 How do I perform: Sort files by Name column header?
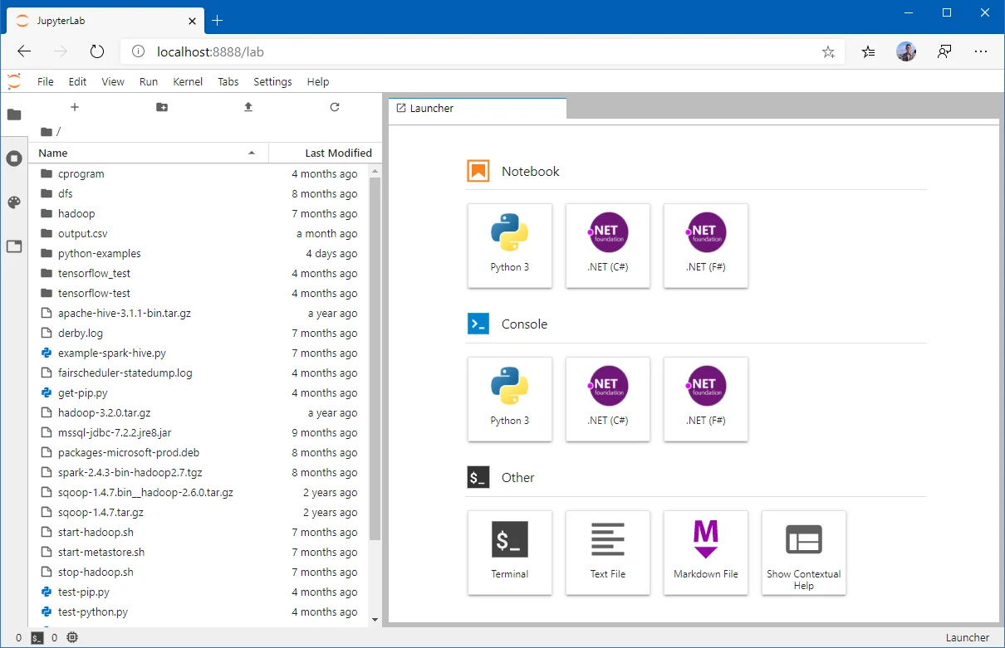(x=141, y=153)
